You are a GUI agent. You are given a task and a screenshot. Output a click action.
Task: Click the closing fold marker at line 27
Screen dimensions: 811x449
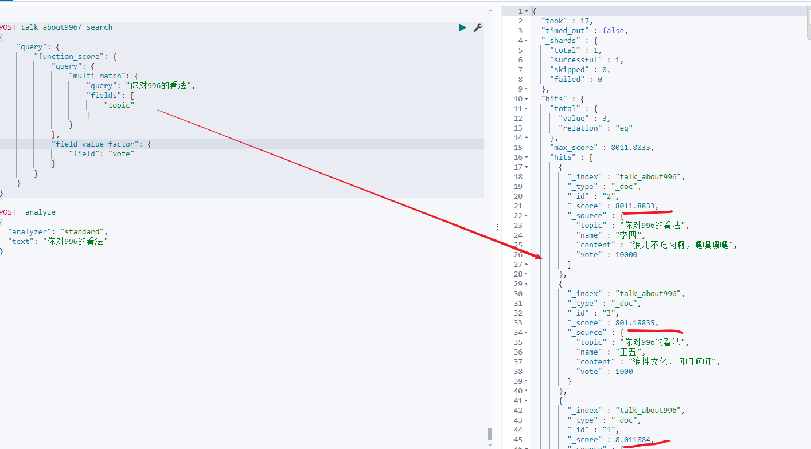(x=527, y=265)
